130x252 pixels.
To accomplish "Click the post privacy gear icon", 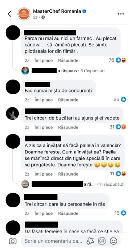I will [x=43, y=17].
